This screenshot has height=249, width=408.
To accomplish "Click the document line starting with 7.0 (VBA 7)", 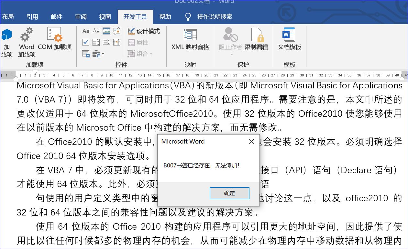I will tap(209, 99).
